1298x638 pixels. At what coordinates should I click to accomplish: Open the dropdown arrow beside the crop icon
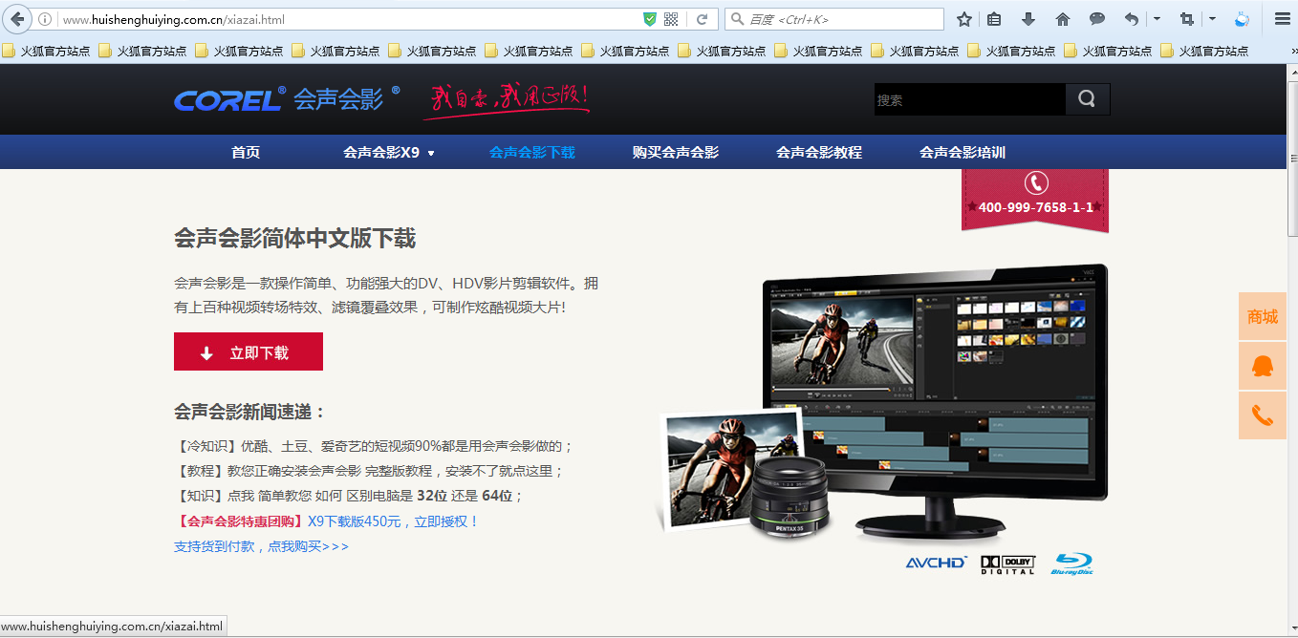pyautogui.click(x=1212, y=19)
